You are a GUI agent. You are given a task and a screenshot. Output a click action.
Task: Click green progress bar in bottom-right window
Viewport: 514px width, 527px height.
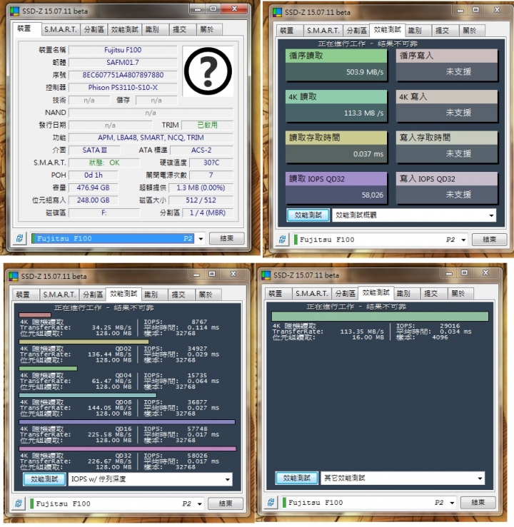coord(380,316)
